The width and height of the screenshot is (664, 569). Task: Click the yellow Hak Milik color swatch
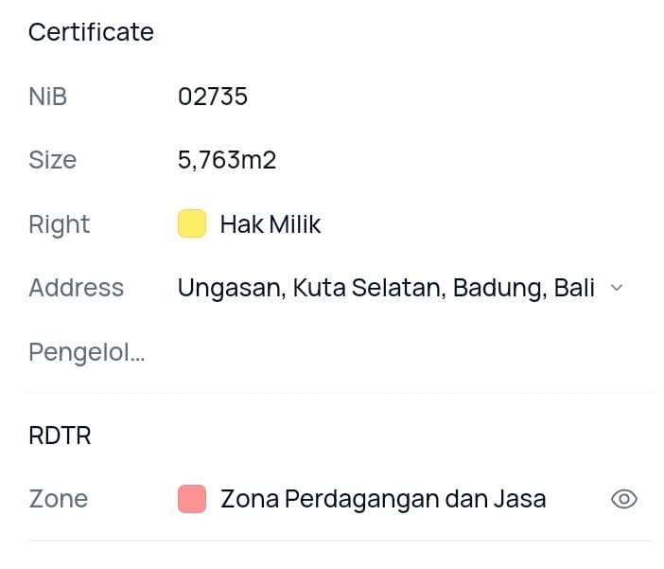pos(192,224)
